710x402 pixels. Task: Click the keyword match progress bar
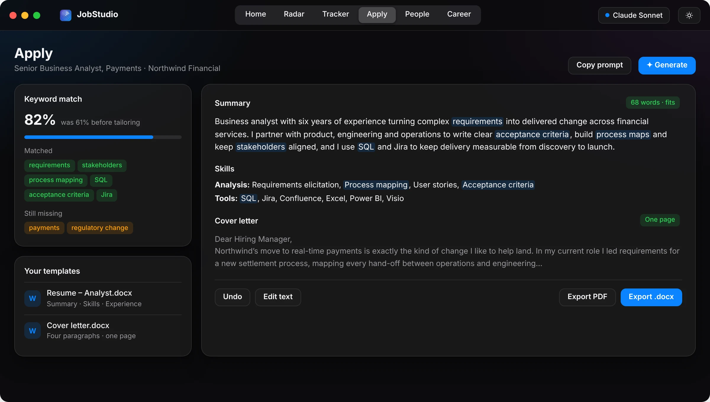[103, 137]
